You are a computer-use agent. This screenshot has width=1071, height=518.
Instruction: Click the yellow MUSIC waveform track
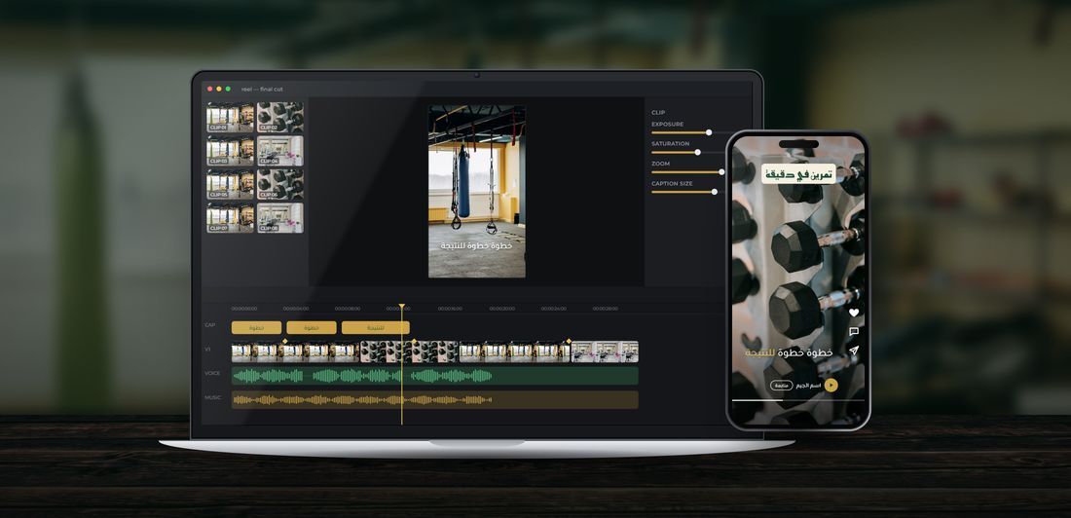click(435, 400)
